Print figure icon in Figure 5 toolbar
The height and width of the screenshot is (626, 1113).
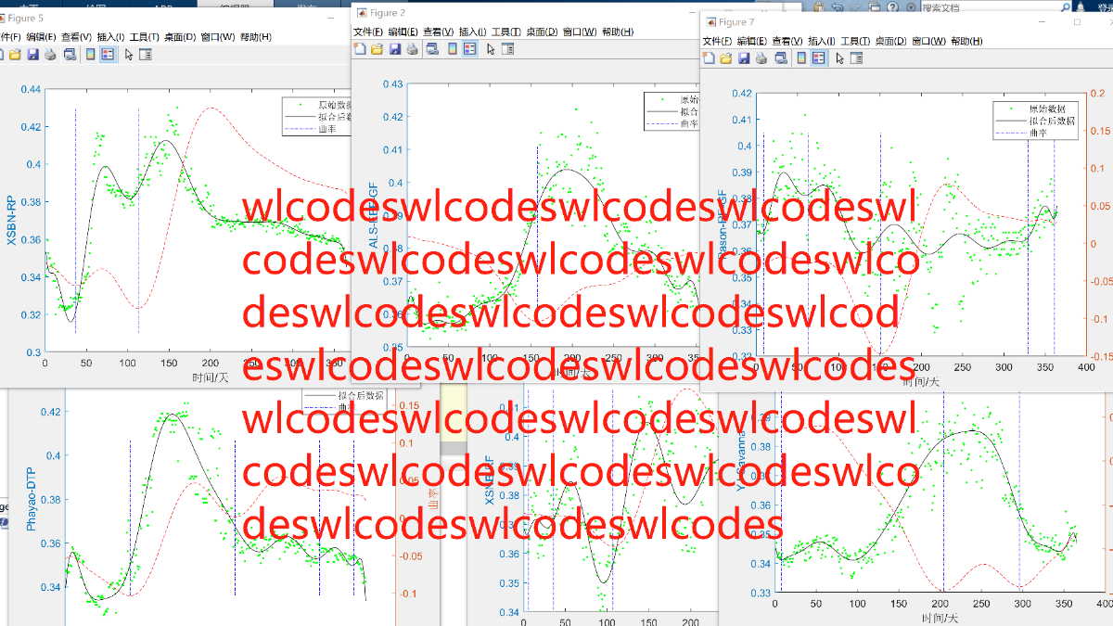pyautogui.click(x=50, y=55)
